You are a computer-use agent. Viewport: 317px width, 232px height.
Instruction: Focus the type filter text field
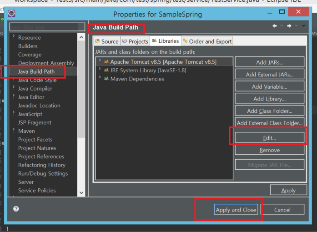(x=47, y=27)
